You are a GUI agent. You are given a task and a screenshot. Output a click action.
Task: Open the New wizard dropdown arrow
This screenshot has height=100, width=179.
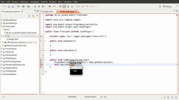[x=5, y=6]
